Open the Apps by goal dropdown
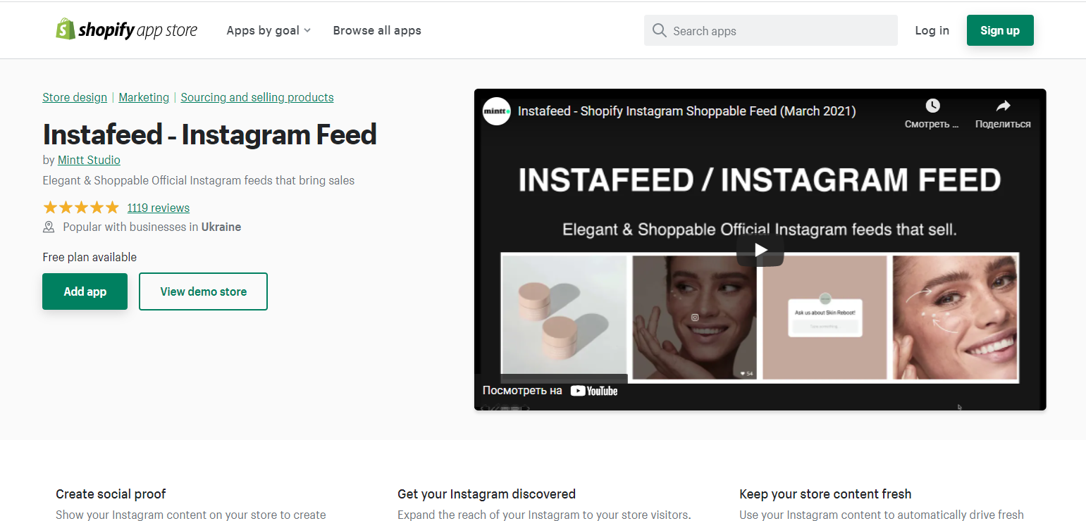This screenshot has height=521, width=1086. tap(268, 30)
